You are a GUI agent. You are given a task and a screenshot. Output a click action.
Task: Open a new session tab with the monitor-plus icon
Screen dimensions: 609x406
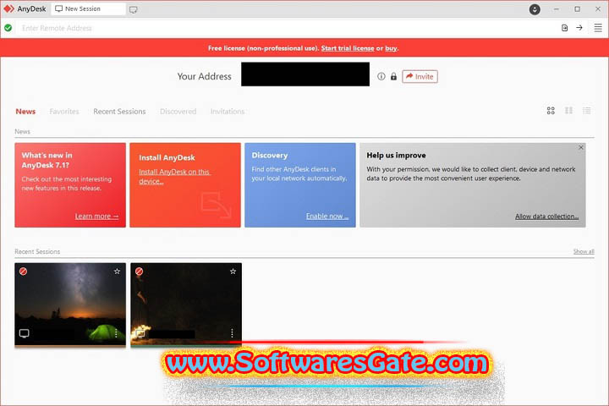pyautogui.click(x=134, y=9)
